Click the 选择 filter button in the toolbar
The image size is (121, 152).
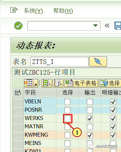pyautogui.click(x=110, y=83)
